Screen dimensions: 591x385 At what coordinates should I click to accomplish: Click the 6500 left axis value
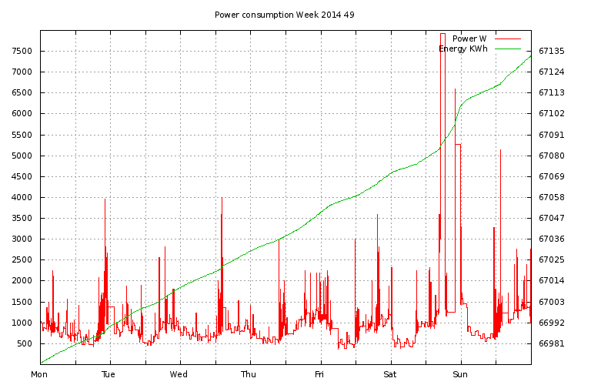[22, 92]
